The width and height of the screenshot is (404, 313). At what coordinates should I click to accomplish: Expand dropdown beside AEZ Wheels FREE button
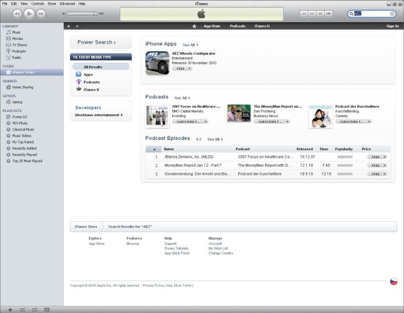click(x=190, y=69)
